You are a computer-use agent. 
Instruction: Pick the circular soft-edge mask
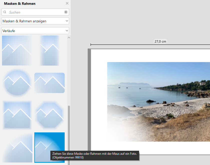point(17,83)
